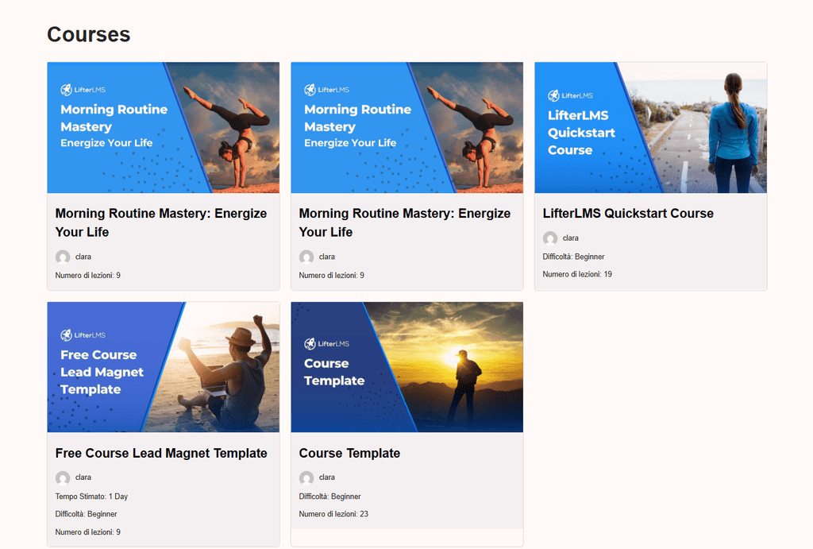Screen dimensions: 813x549
Task: Open the LifterLMS Quickstart Course thumbnail image
Action: (x=651, y=128)
